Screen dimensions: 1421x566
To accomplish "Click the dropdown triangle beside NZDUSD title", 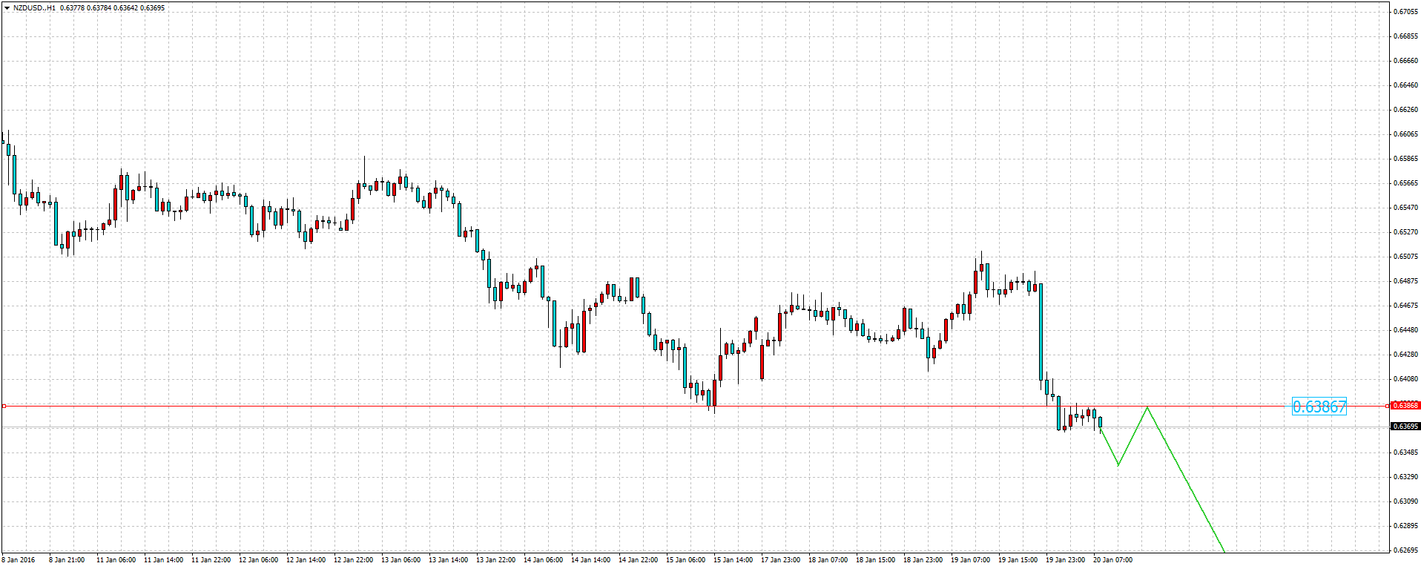I will pyautogui.click(x=7, y=8).
